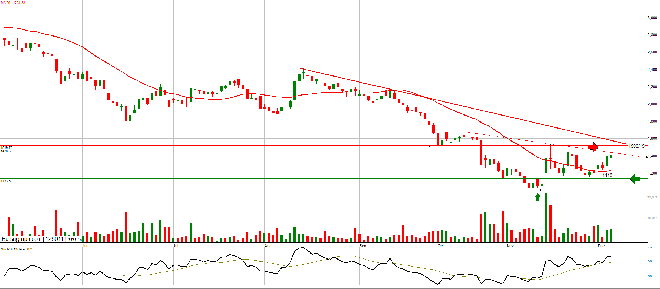The height and width of the screenshot is (289, 660).
Task: Click the 36,083 volume axis label
Action: click(x=652, y=197)
